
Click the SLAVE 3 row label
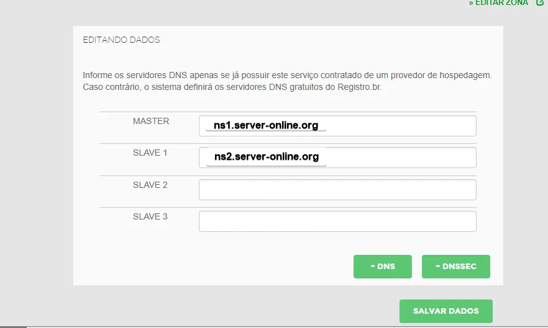coord(150,216)
